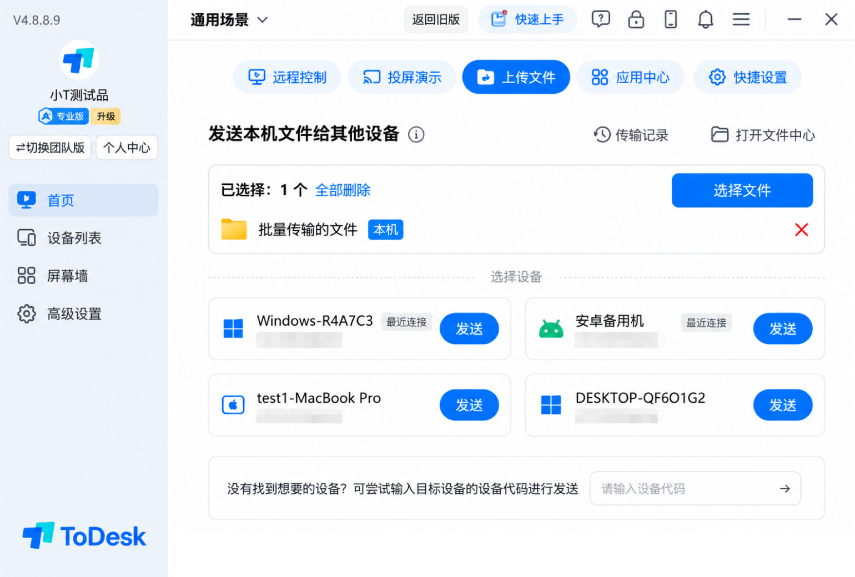
Task: Click the Android icon for 安卓备用机
Action: pyautogui.click(x=551, y=328)
